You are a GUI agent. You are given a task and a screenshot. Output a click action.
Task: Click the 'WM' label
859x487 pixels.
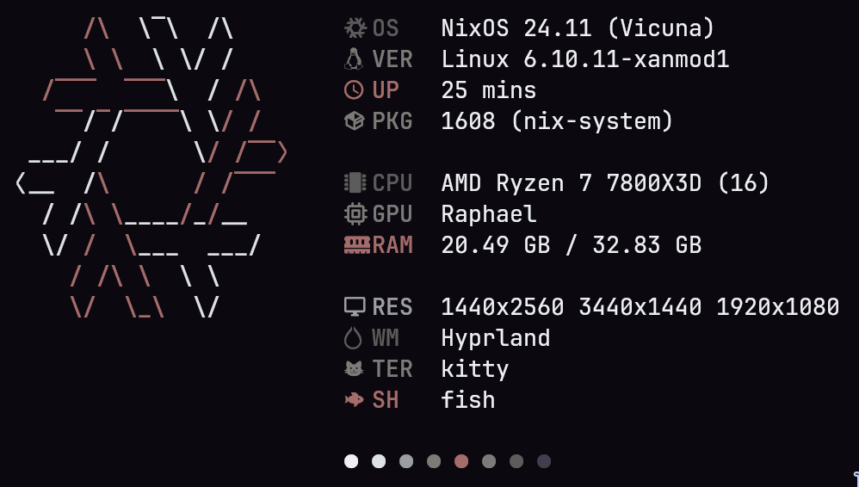[386, 338]
